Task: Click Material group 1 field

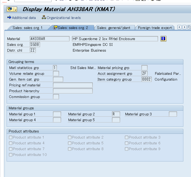Action: pos(57,114)
